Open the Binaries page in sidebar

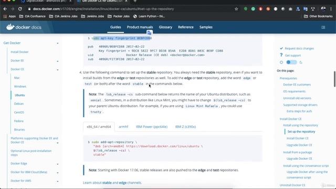click(x=19, y=130)
